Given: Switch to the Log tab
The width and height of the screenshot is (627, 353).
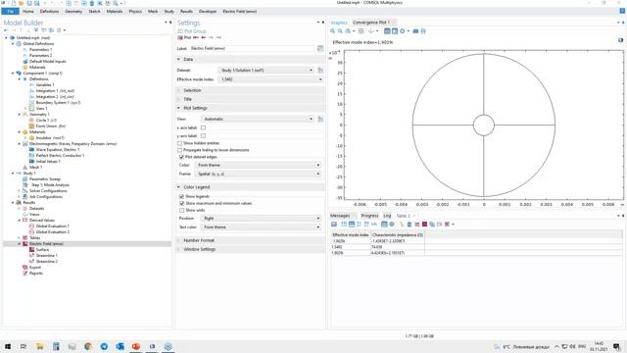Looking at the screenshot, I should click(387, 216).
